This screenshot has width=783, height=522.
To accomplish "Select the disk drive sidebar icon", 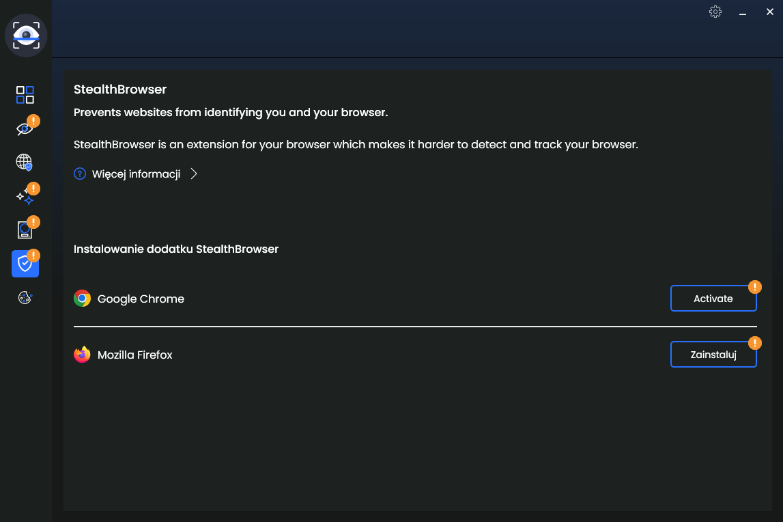I will [25, 230].
